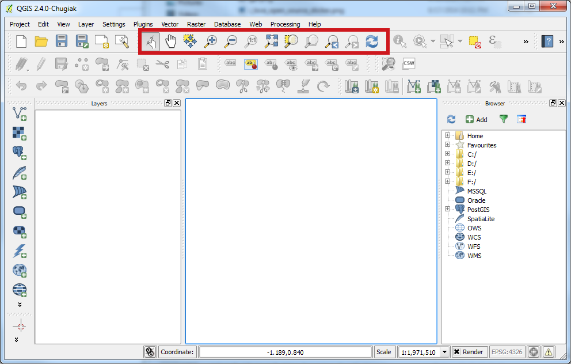Click the Zoom Full extent icon
The image size is (571, 364).
click(271, 41)
